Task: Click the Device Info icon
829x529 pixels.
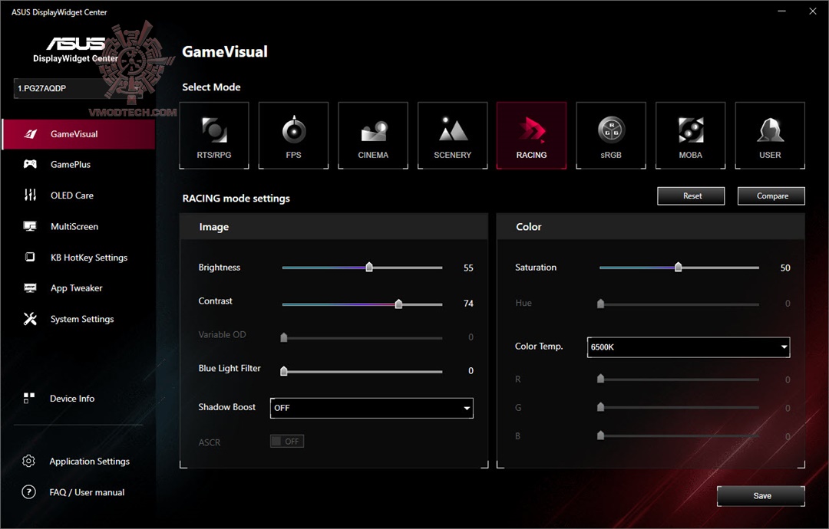Action: [x=29, y=398]
